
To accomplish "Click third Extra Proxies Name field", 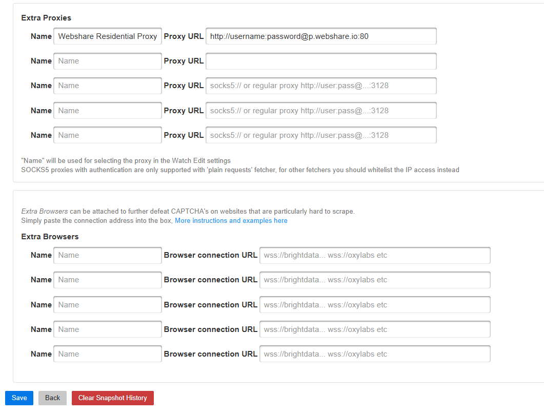I will [108, 86].
